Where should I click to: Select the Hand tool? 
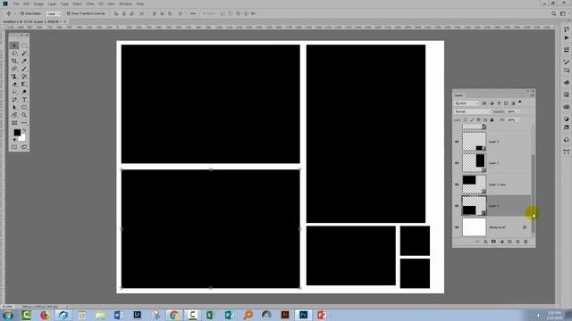click(14, 115)
